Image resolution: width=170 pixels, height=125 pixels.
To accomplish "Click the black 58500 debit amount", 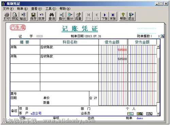I will click(122, 59).
